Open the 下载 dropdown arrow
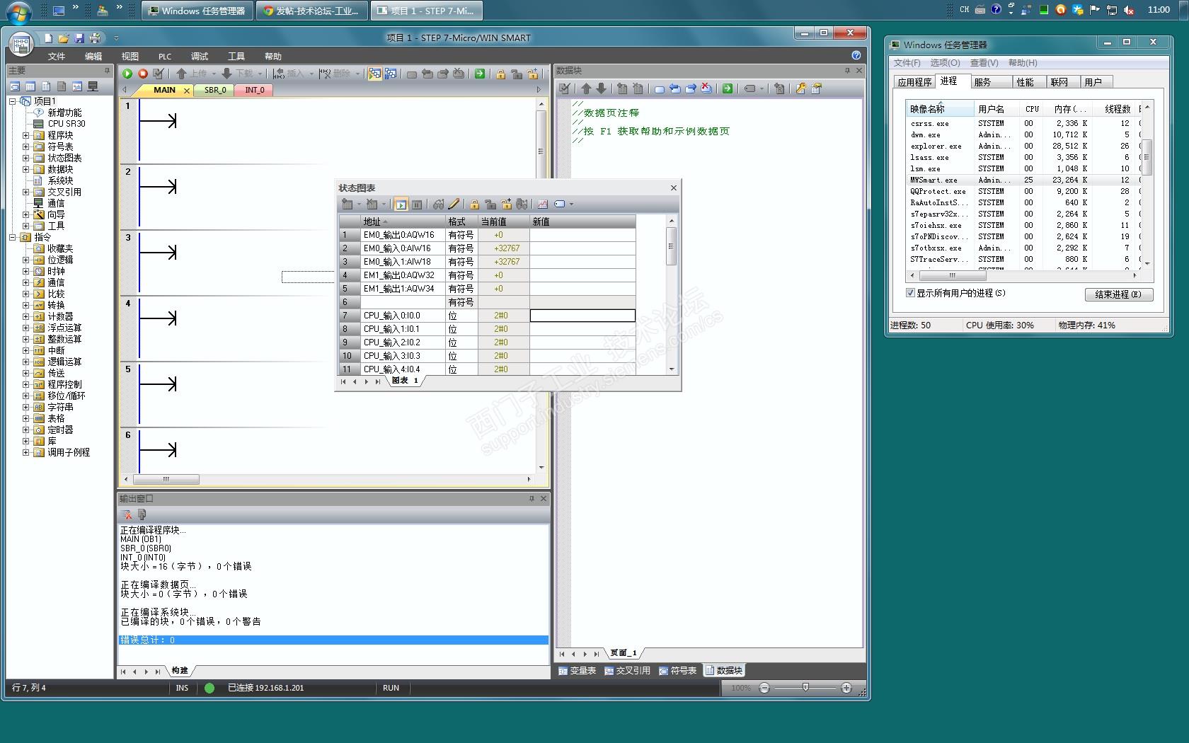This screenshot has width=1189, height=743. pyautogui.click(x=260, y=74)
